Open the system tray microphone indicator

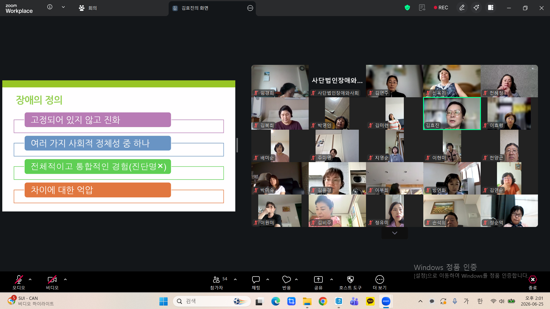click(455, 301)
